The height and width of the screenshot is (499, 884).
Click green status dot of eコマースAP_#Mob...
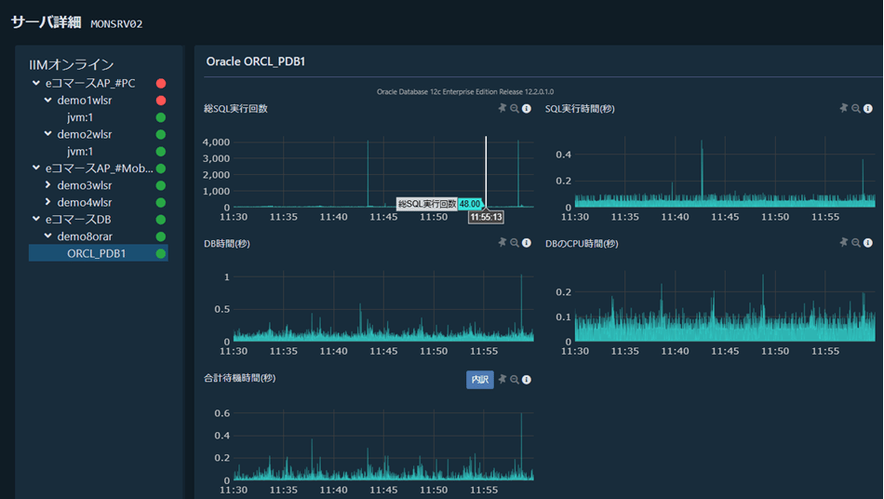click(x=161, y=169)
